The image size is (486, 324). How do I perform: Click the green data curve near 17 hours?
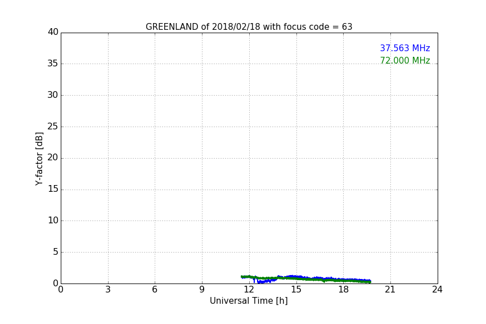coord(328,280)
